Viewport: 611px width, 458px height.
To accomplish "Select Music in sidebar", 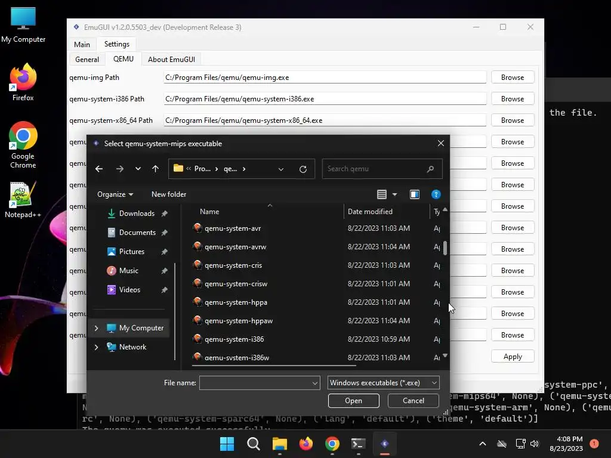I will click(x=129, y=271).
